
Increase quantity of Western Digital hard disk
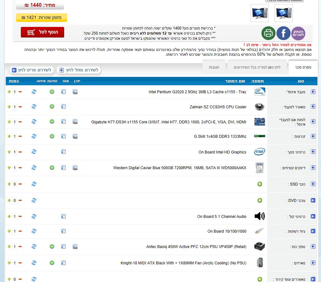point(9,168)
